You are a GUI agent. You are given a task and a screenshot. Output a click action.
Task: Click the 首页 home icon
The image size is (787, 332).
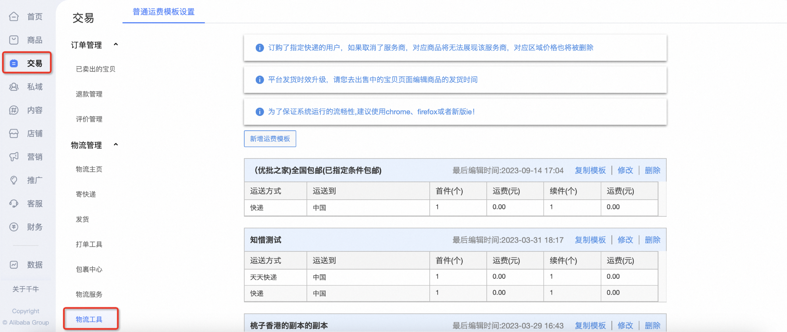tap(14, 16)
